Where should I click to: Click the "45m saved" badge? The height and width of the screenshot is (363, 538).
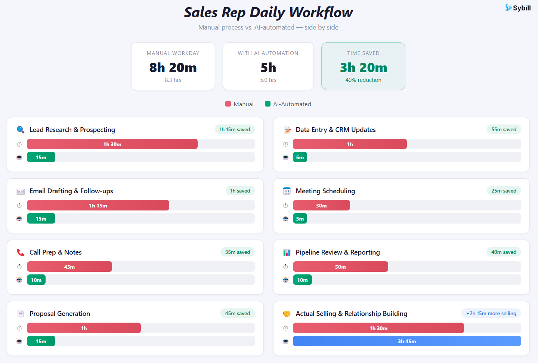(238, 313)
